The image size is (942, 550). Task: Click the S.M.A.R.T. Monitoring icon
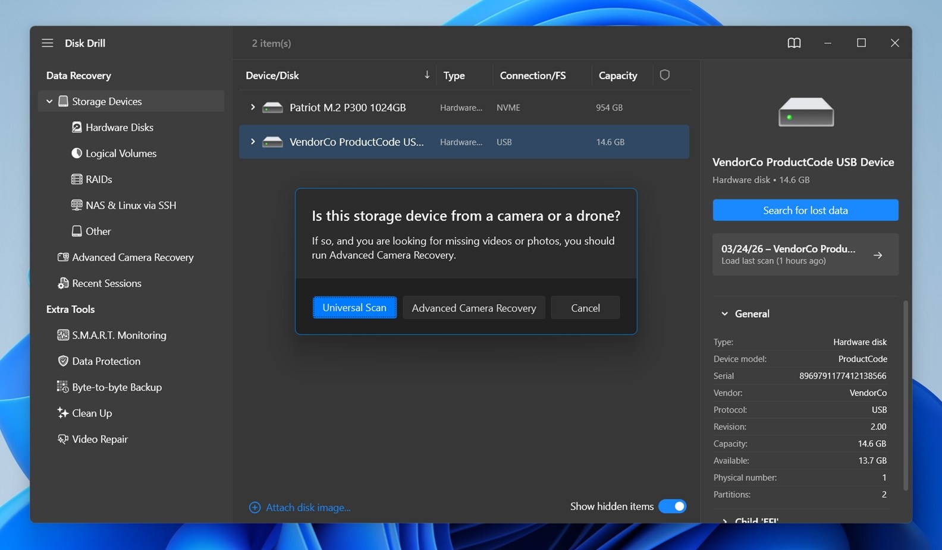pos(63,335)
